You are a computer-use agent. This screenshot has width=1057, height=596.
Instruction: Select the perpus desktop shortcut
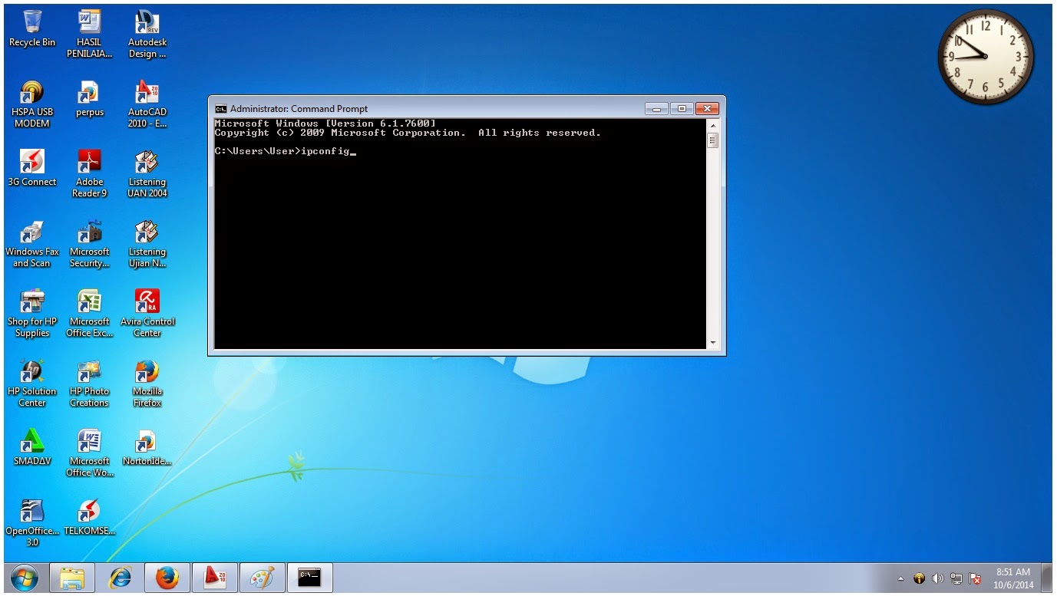[89, 99]
